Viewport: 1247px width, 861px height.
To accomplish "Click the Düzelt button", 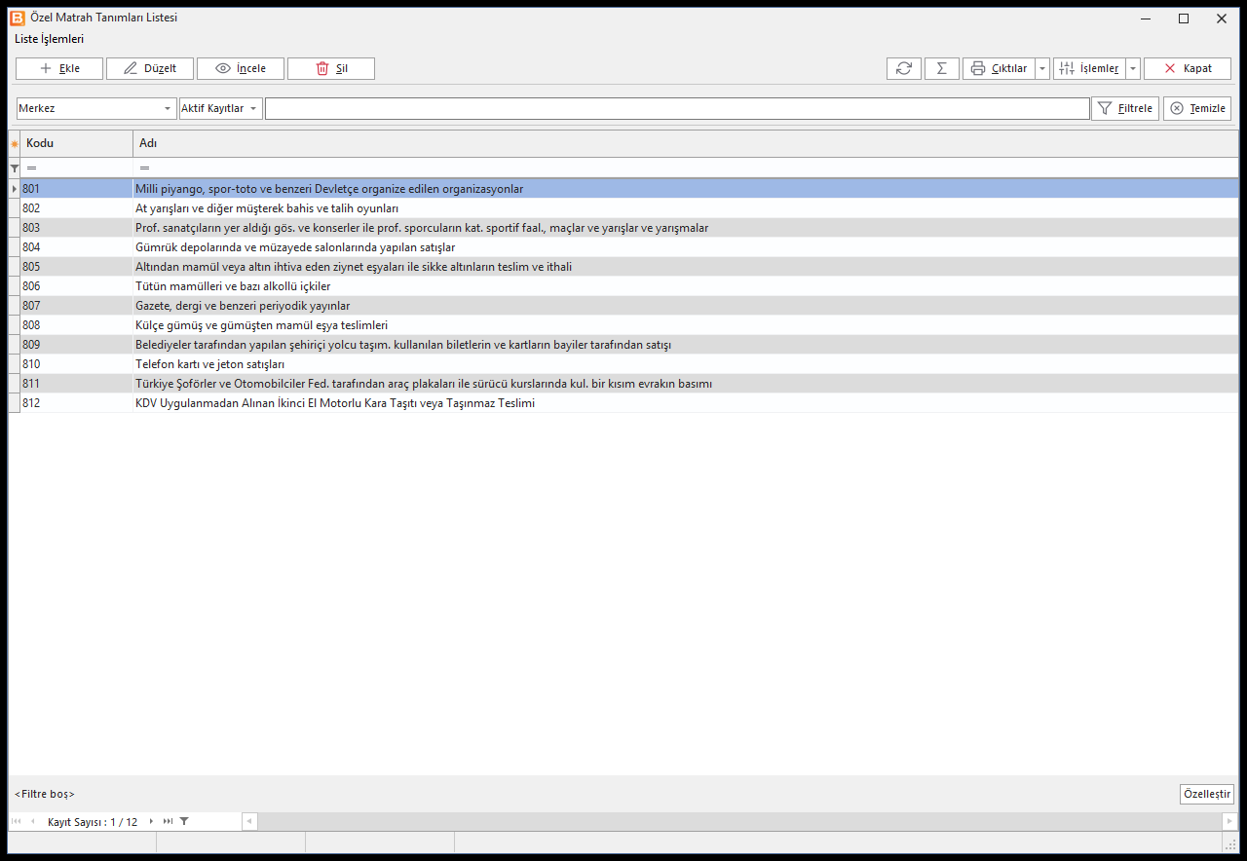I will [150, 68].
